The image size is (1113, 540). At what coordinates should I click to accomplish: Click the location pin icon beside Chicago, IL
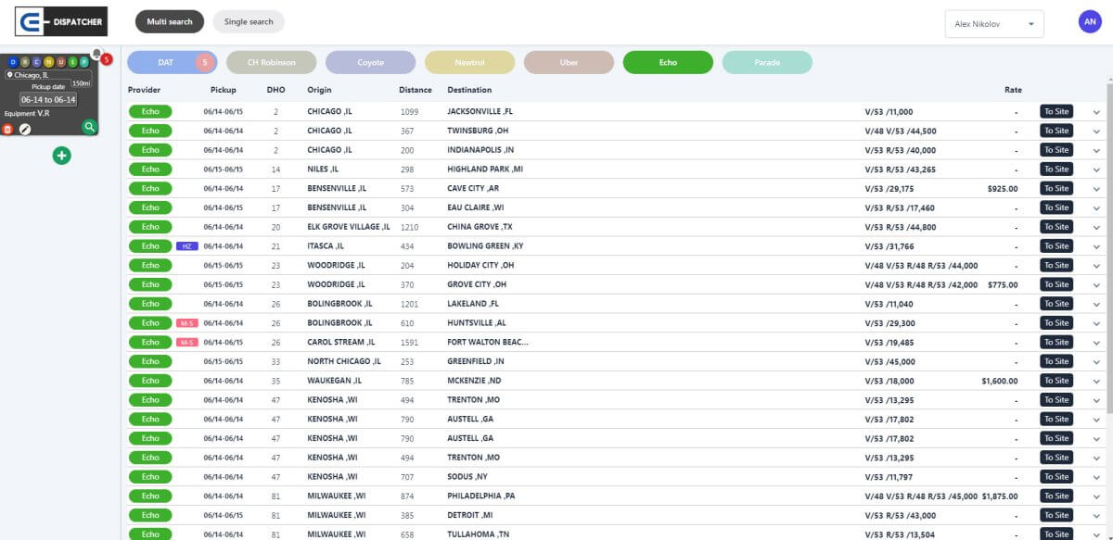pos(10,75)
